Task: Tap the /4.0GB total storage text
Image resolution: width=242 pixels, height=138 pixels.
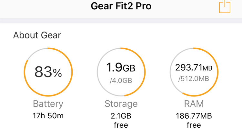Action: [x=121, y=81]
